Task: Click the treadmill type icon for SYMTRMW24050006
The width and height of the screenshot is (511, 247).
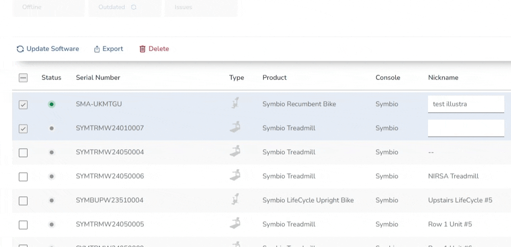Action: [x=235, y=175]
